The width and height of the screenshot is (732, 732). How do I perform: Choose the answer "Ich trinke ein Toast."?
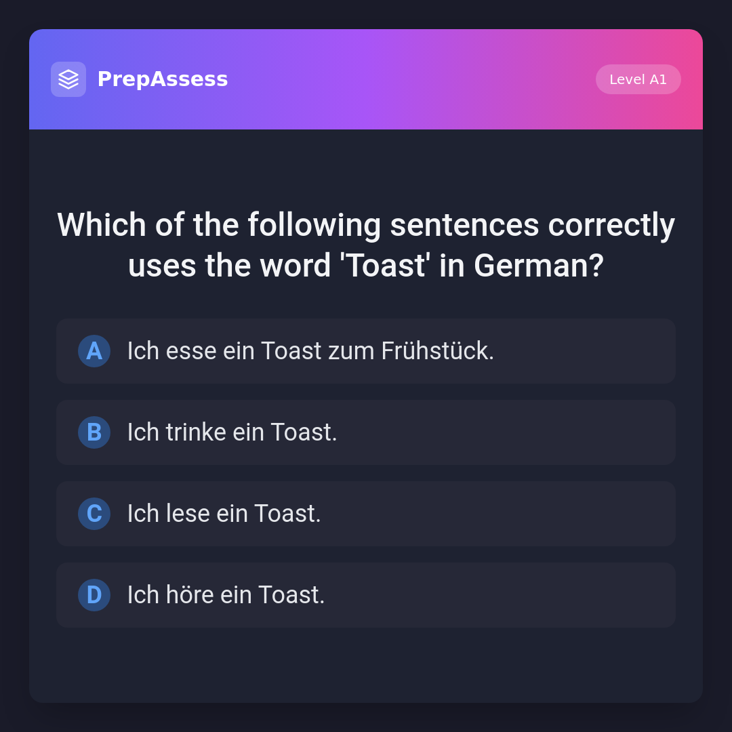click(x=366, y=432)
